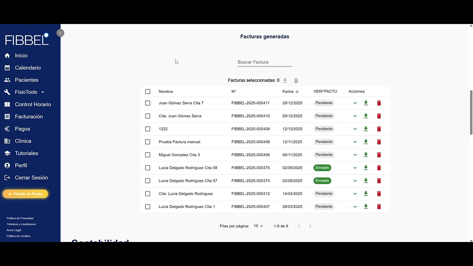Go to Calendario in the sidebar

click(x=28, y=68)
